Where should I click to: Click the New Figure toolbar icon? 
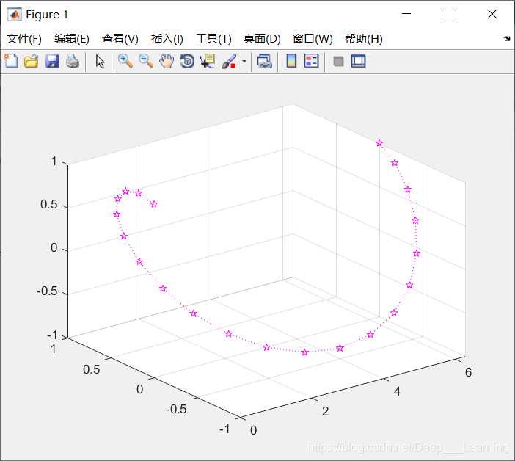[11, 61]
